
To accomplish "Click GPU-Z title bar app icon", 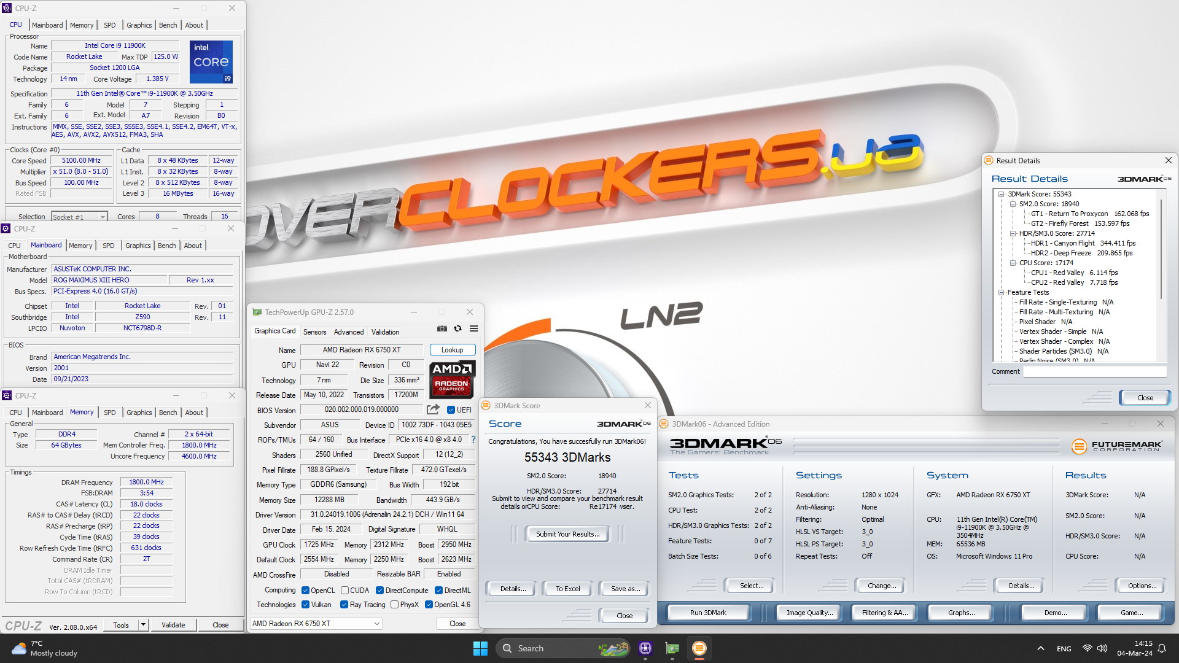I will coord(257,312).
